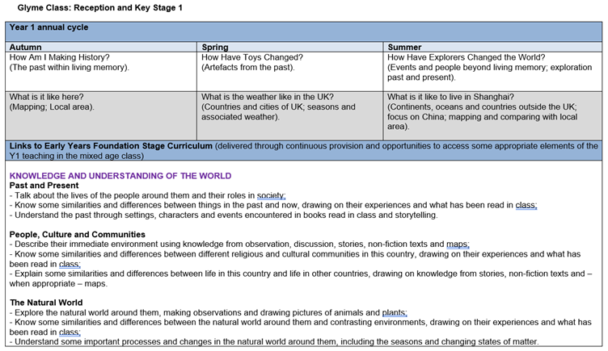
Task: Click the underlined word 'society;'
Action: tap(271, 196)
